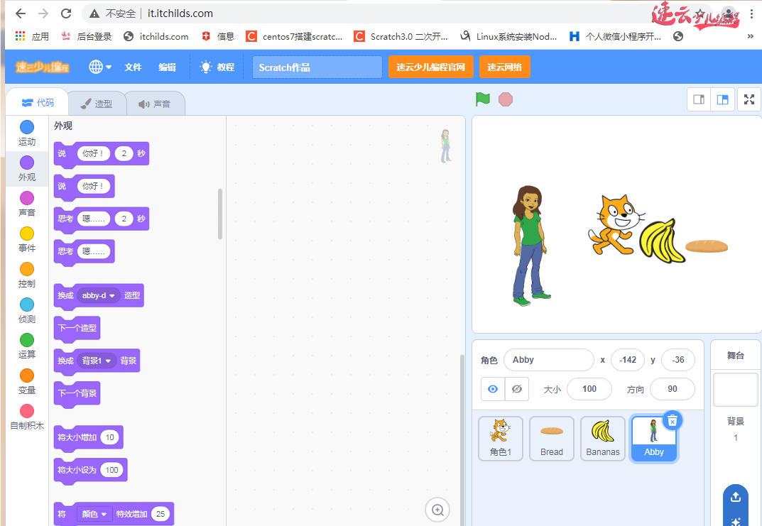Screen dimensions: 762x526
Task: Switch to the 造型 costumes tab
Action: point(97,104)
